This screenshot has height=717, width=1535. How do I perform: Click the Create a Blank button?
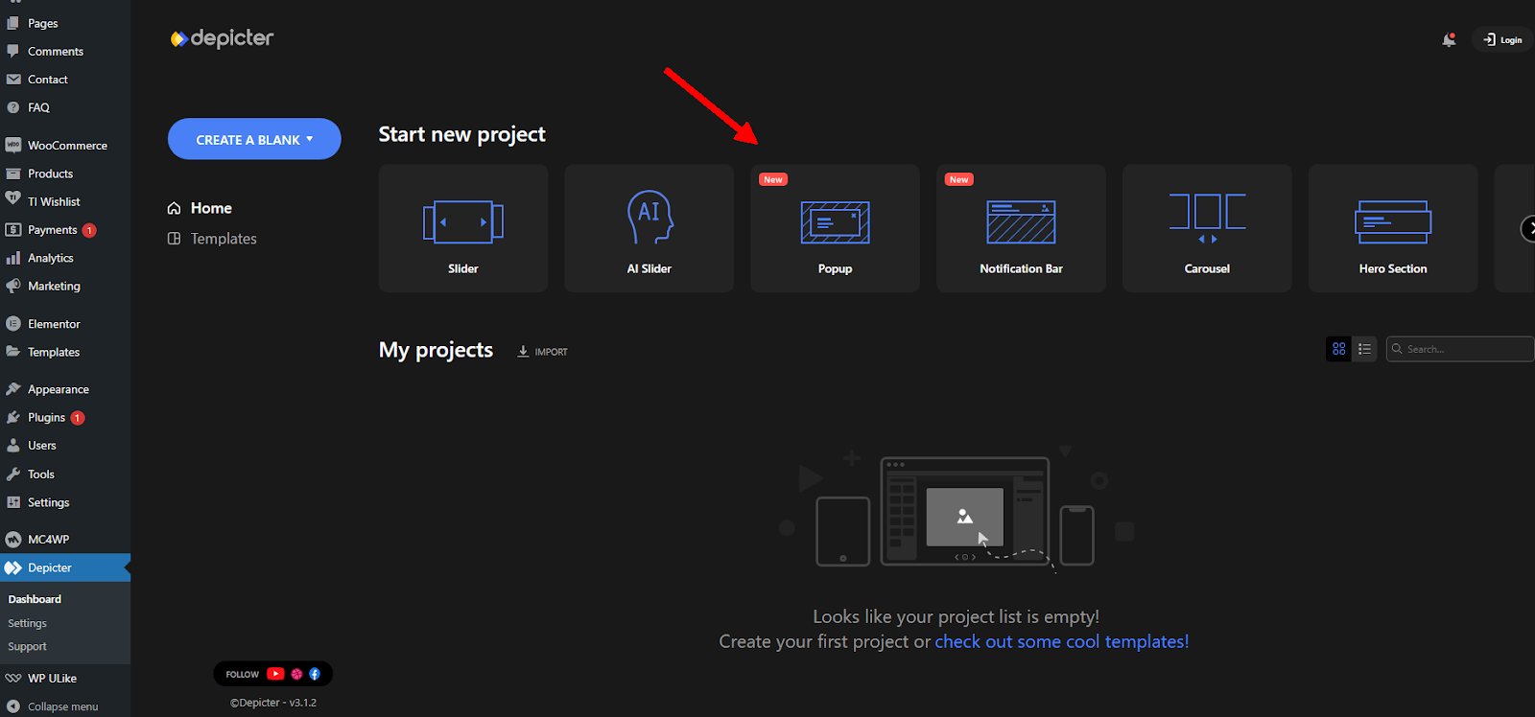pos(254,139)
